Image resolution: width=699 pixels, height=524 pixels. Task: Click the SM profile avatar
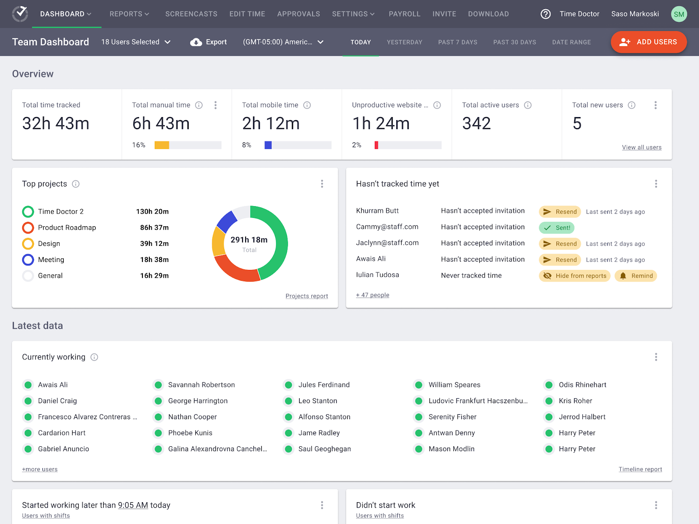click(x=678, y=14)
